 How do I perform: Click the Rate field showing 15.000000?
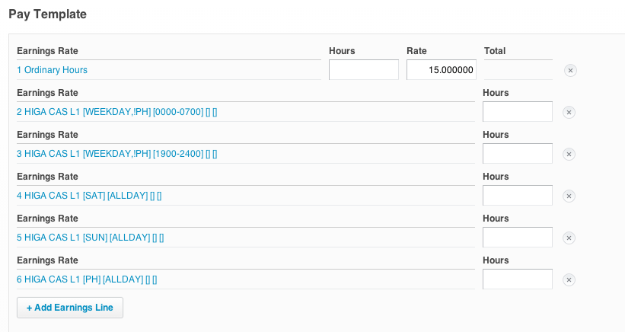pyautogui.click(x=442, y=70)
